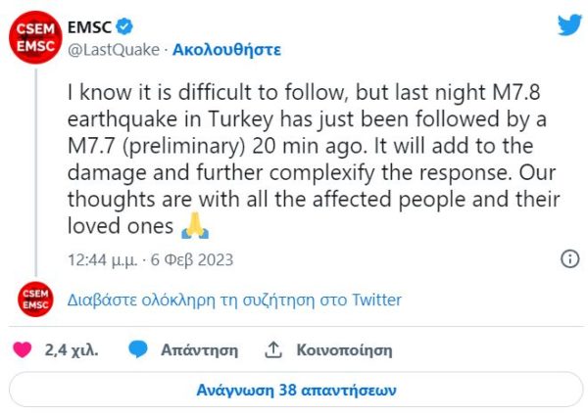Open Διαβάστε ολόκληρη τη συζήτηση στο Twitter
This screenshot has width=588, height=416.
(x=235, y=300)
